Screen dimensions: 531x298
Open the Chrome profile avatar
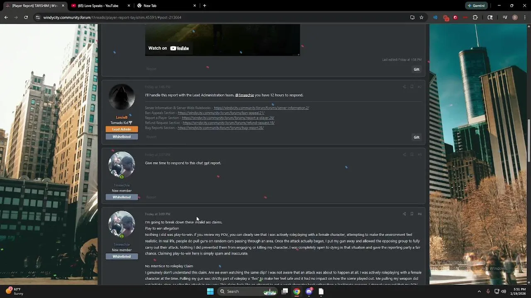point(515,17)
